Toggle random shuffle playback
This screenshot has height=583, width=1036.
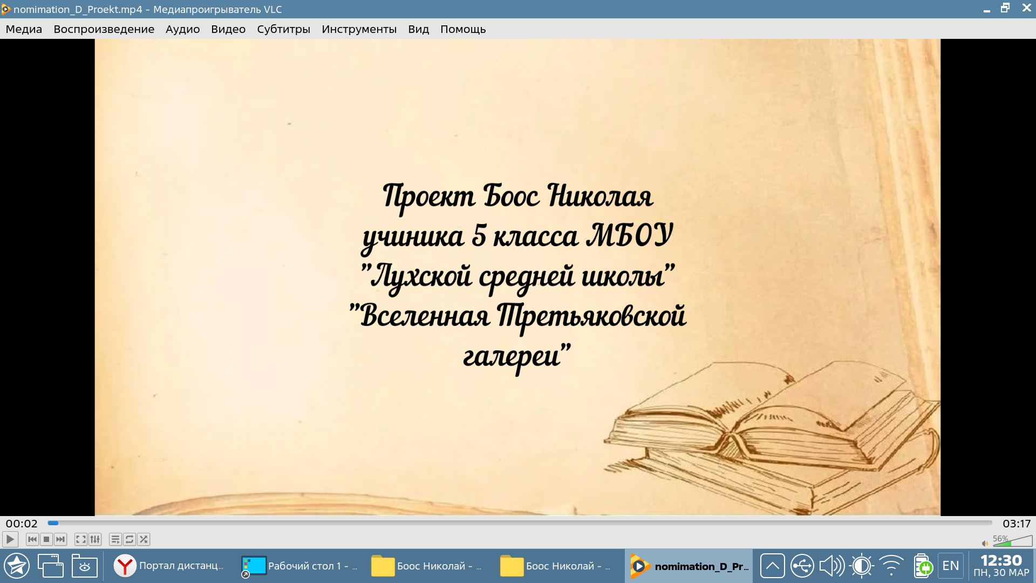[x=144, y=539]
